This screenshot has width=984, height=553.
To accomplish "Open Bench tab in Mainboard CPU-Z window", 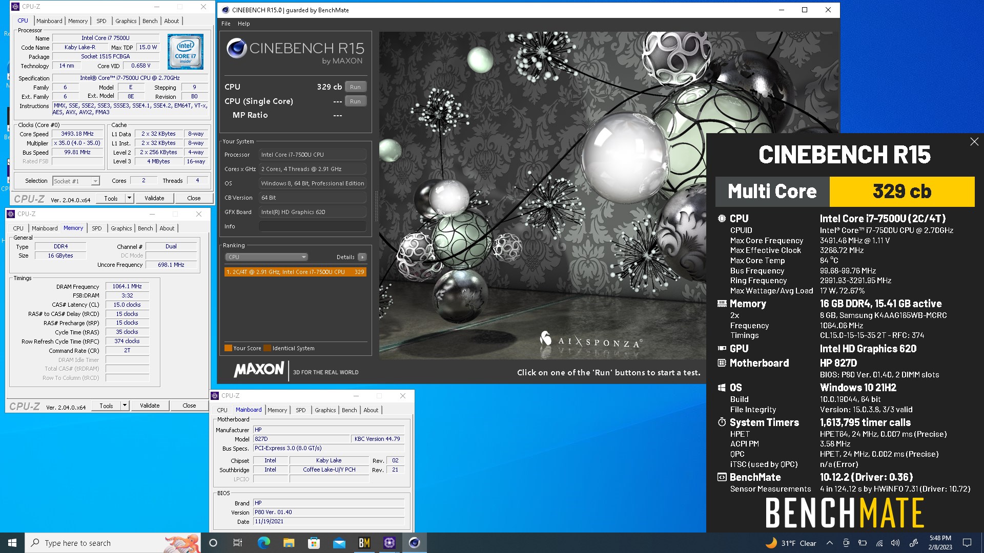I will [349, 410].
